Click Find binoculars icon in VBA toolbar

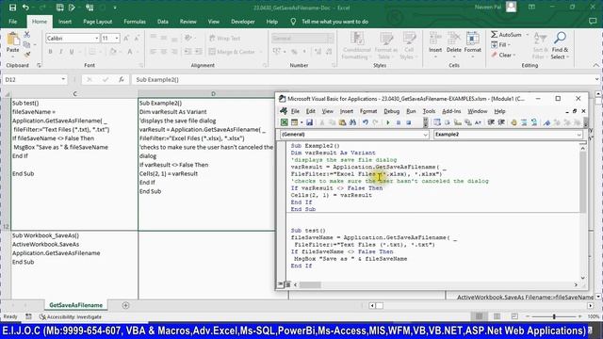[352, 122]
